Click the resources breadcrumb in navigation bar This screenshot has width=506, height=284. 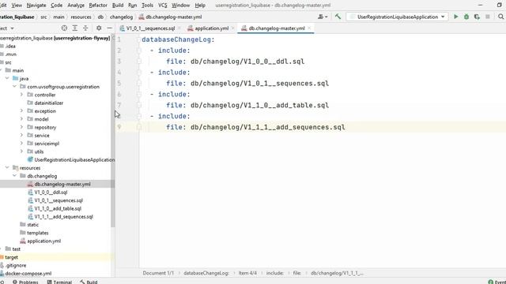tap(81, 17)
